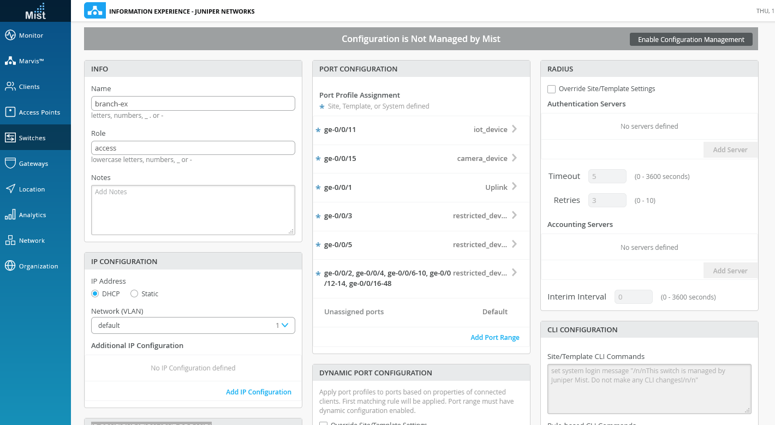Open the Network menu item

click(32, 241)
